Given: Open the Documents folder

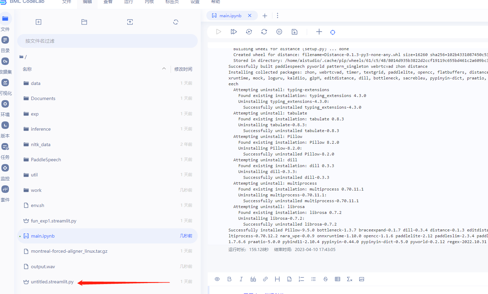Looking at the screenshot, I should click(107, 98).
